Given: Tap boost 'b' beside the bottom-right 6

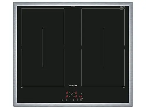Looking at the screenshot, I should tap(74, 97).
